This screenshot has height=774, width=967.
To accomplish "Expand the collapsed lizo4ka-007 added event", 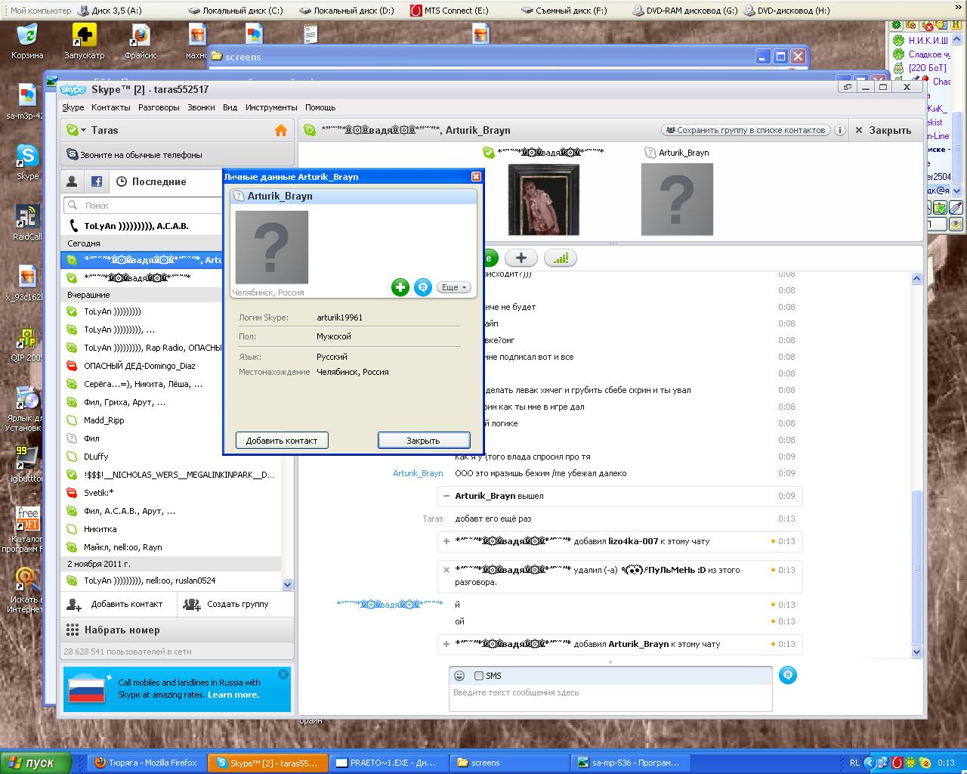I will click(446, 541).
